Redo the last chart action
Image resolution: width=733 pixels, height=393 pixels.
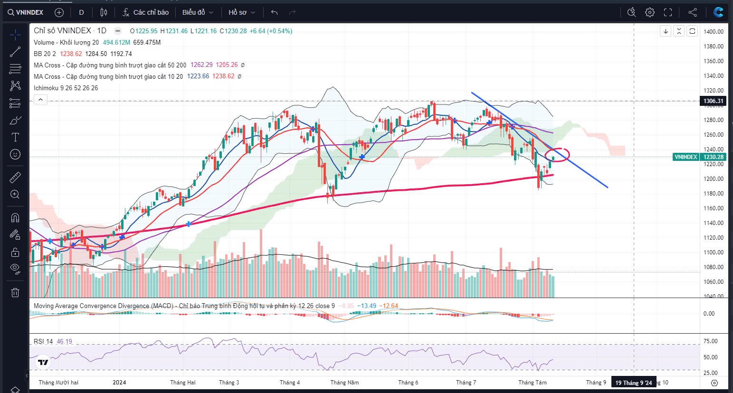292,12
